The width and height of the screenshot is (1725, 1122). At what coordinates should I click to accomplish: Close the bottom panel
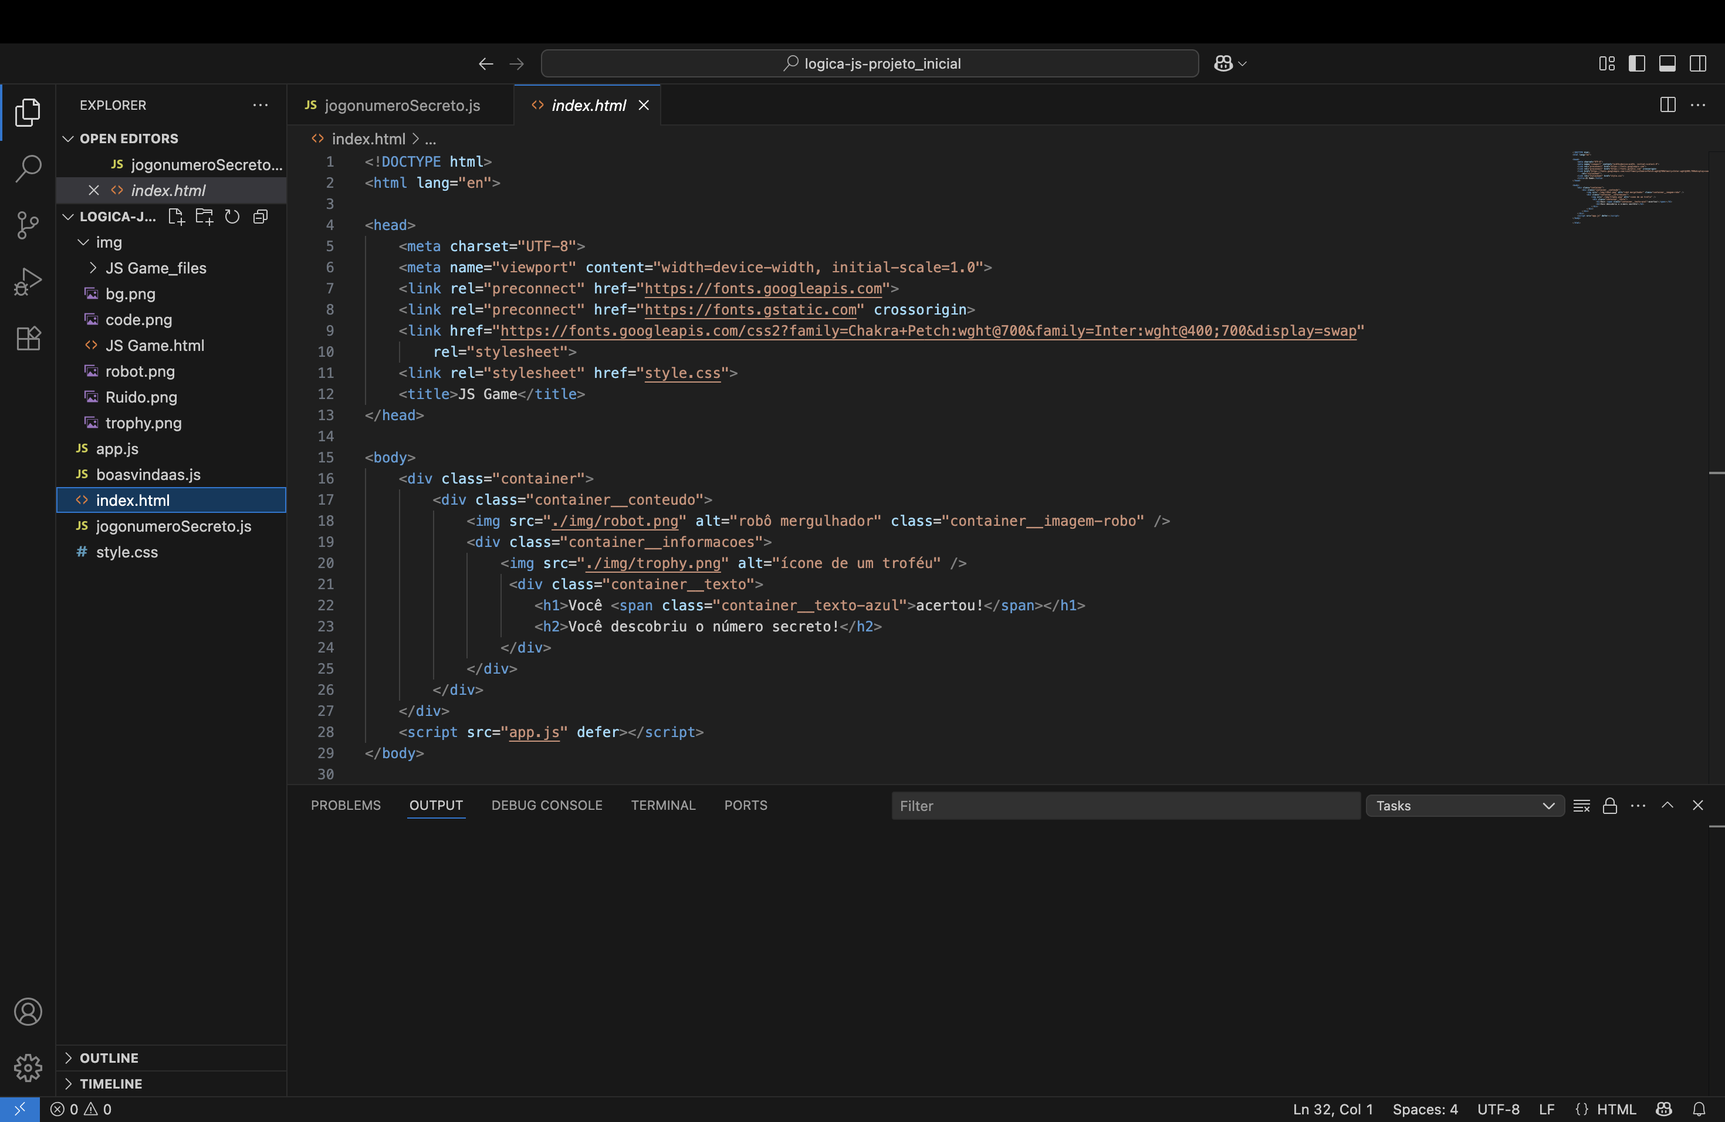click(x=1697, y=805)
